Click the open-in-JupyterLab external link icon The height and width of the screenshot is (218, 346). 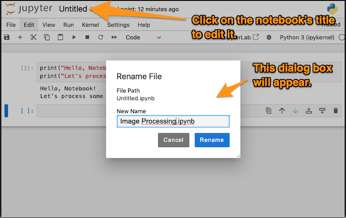[256, 37]
